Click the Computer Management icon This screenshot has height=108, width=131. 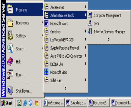[90, 15]
